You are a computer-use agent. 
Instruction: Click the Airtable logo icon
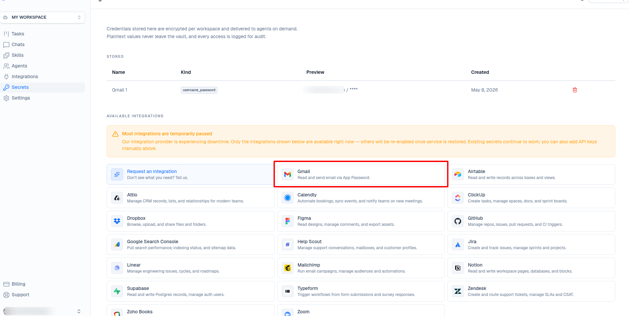(458, 174)
